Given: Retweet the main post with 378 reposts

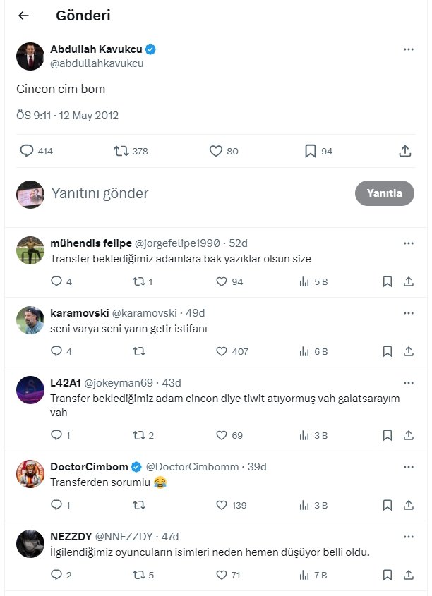Looking at the screenshot, I should click(121, 151).
